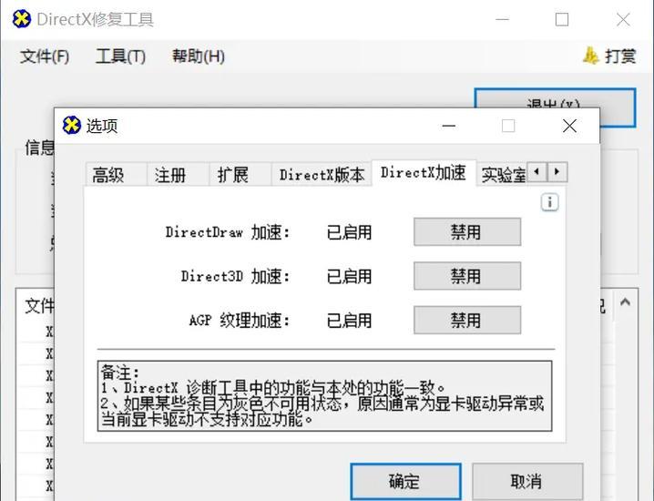Open the 文件(F) menu
Screen dimensions: 654x501
point(45,56)
